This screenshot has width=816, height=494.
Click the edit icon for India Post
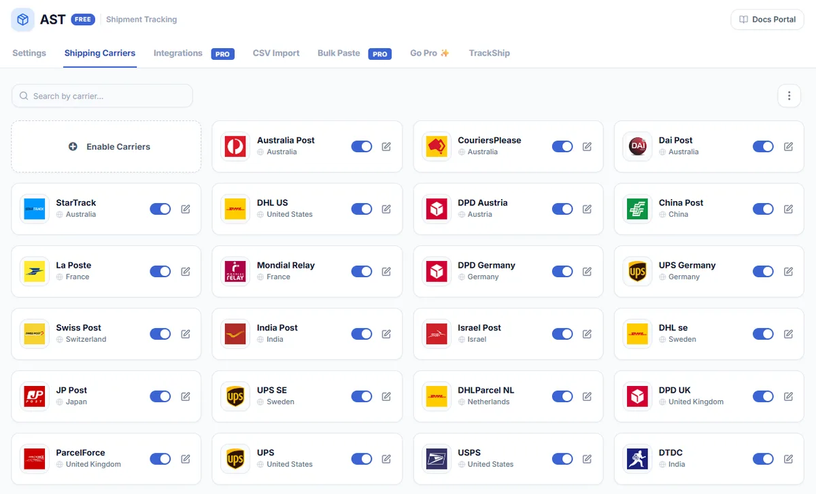pyautogui.click(x=386, y=334)
